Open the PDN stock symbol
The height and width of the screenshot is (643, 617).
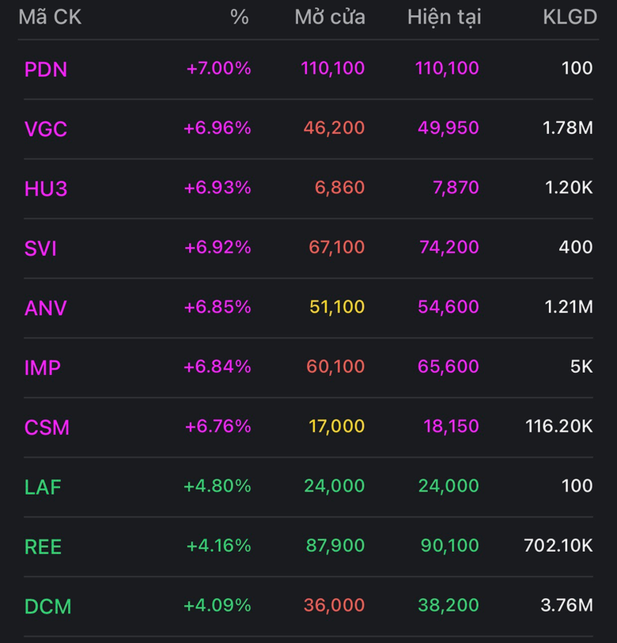46,70
